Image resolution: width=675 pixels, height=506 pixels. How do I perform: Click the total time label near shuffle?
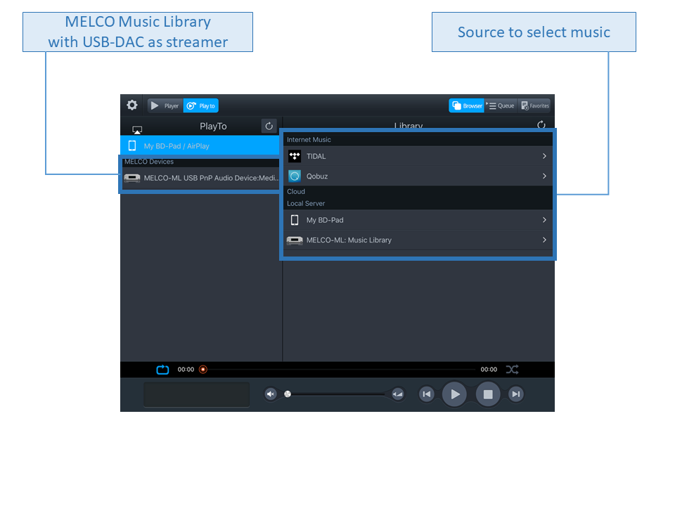489,370
